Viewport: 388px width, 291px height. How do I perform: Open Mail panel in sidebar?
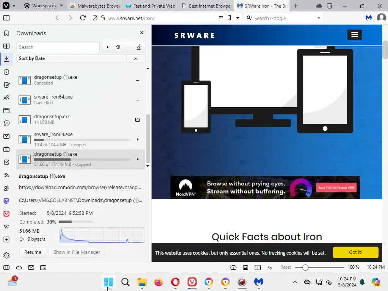(x=7, y=136)
